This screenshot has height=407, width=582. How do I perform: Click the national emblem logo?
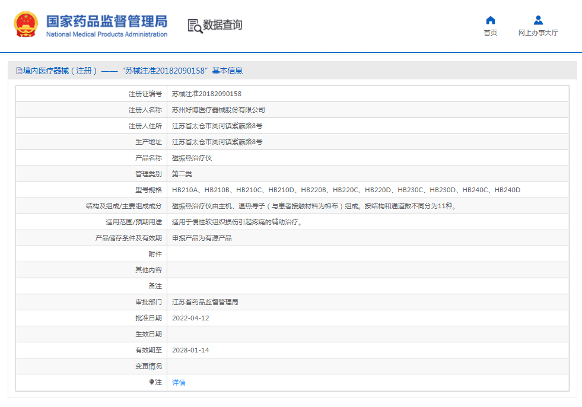(x=26, y=24)
